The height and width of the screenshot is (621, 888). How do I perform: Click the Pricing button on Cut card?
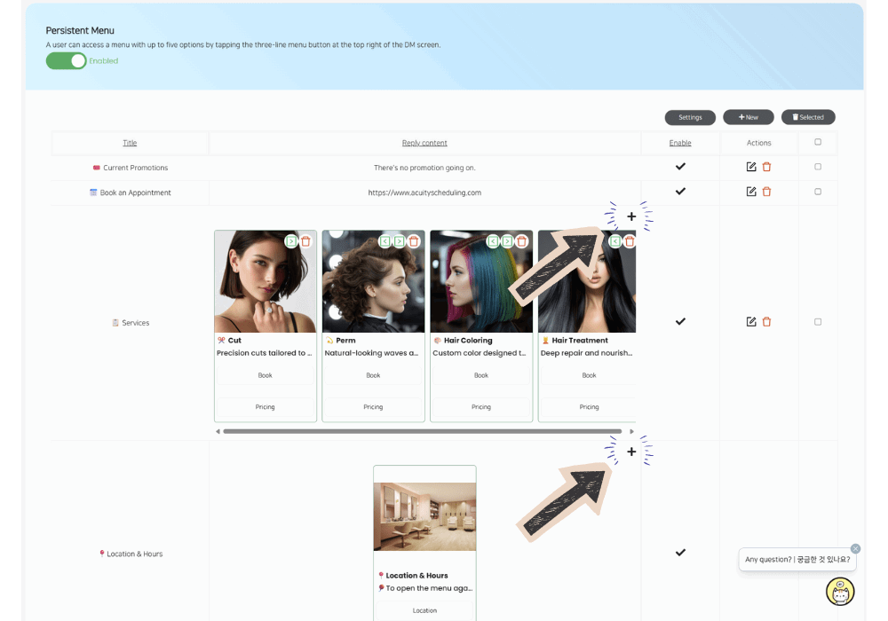coord(265,407)
